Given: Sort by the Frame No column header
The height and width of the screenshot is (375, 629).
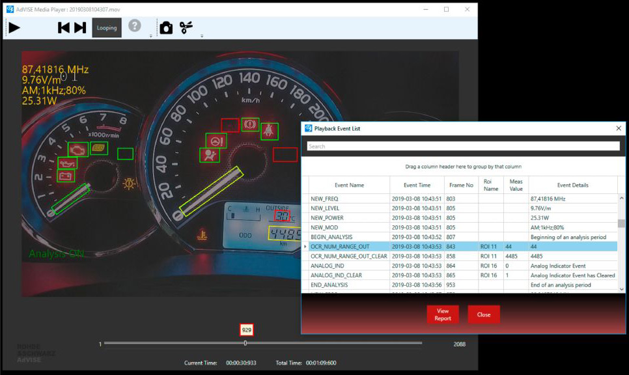Looking at the screenshot, I should click(x=461, y=185).
